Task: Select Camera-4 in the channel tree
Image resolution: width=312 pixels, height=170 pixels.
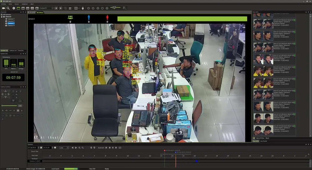Action: click(11, 25)
